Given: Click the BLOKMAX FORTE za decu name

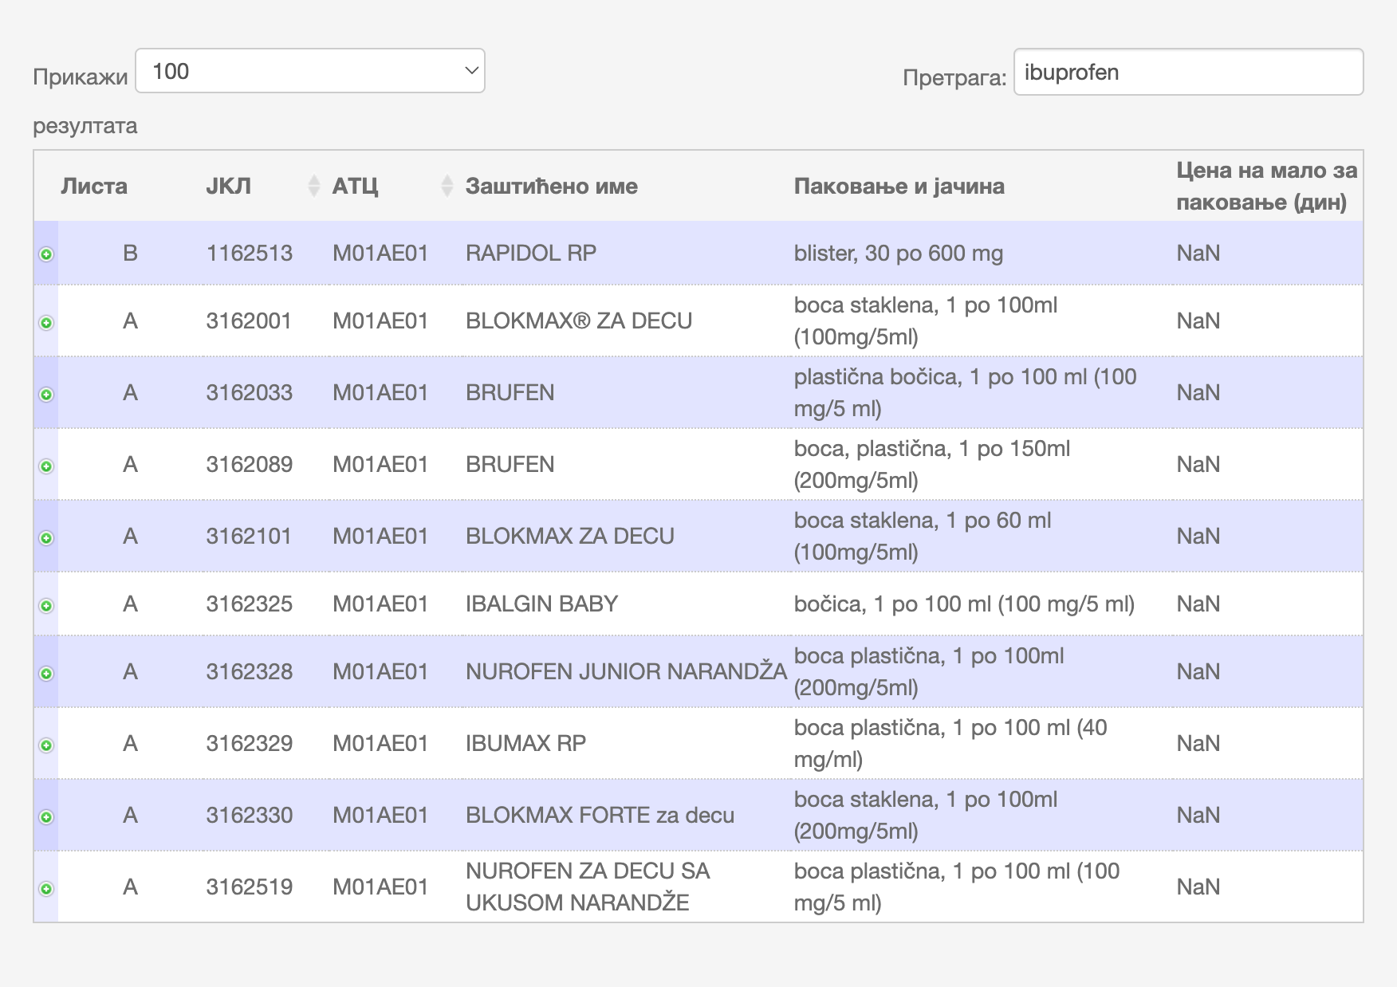Looking at the screenshot, I should point(600,815).
